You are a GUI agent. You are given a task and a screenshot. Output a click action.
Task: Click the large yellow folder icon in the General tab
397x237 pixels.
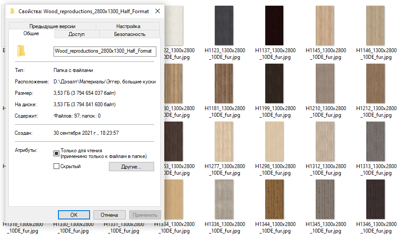pos(21,51)
